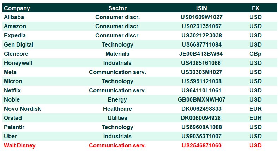
Task: Click Palantir's ISIN US69608A1088
Action: 201,127
